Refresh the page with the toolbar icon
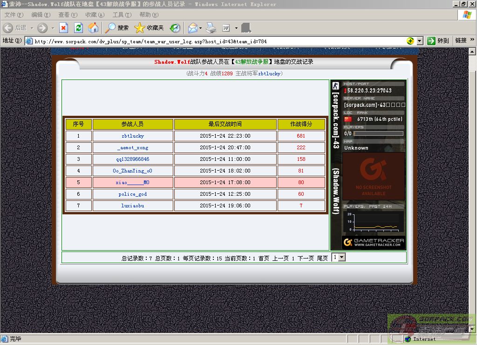This screenshot has width=477, height=345. 78,28
